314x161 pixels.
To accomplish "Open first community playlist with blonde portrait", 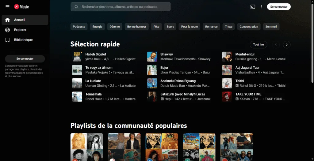I will 87,147.
